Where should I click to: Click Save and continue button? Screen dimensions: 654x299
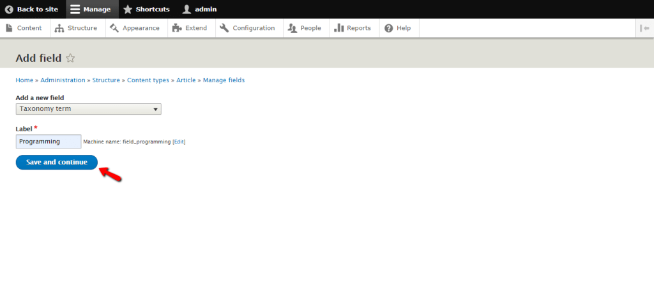57,163
